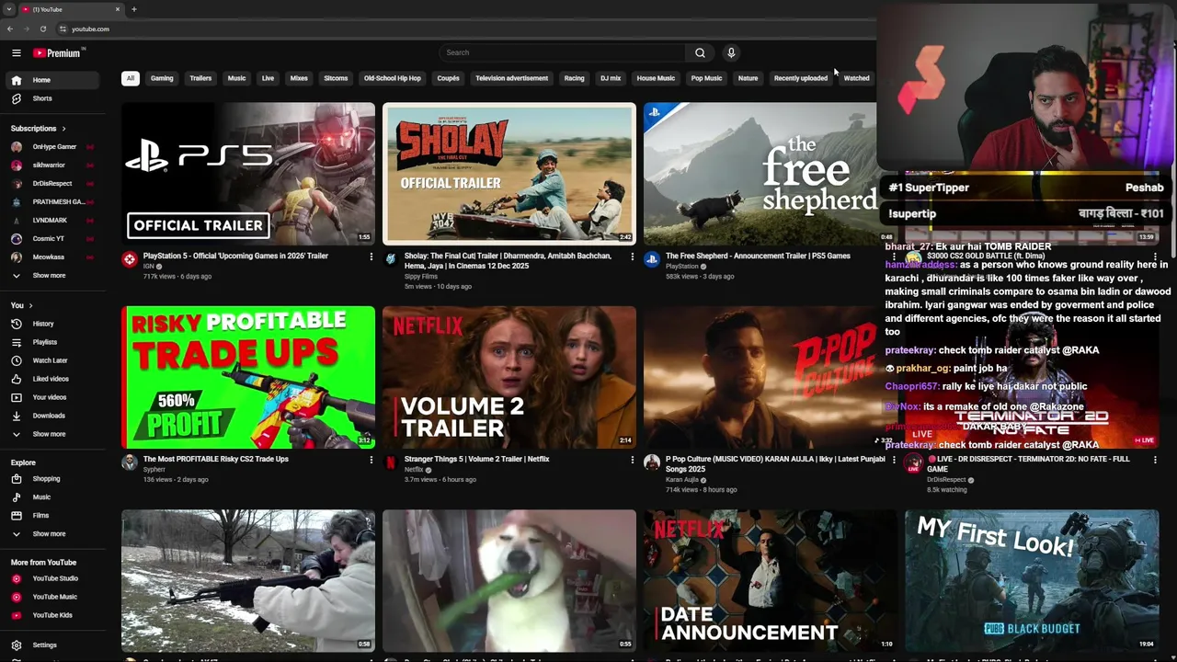Play Stranger Things Volume 2 Trailer thumbnail
1177x662 pixels.
(x=509, y=377)
